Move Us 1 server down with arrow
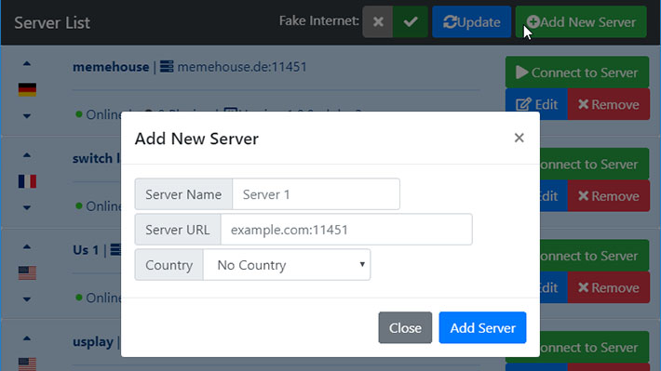The width and height of the screenshot is (661, 371). tap(27, 299)
